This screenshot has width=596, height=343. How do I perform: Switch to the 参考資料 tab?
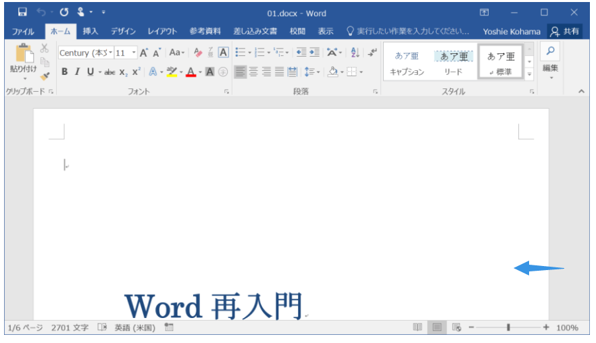205,31
